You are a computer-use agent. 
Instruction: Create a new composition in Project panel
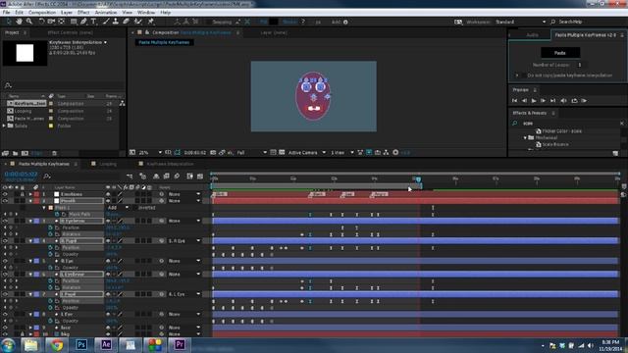click(25, 153)
